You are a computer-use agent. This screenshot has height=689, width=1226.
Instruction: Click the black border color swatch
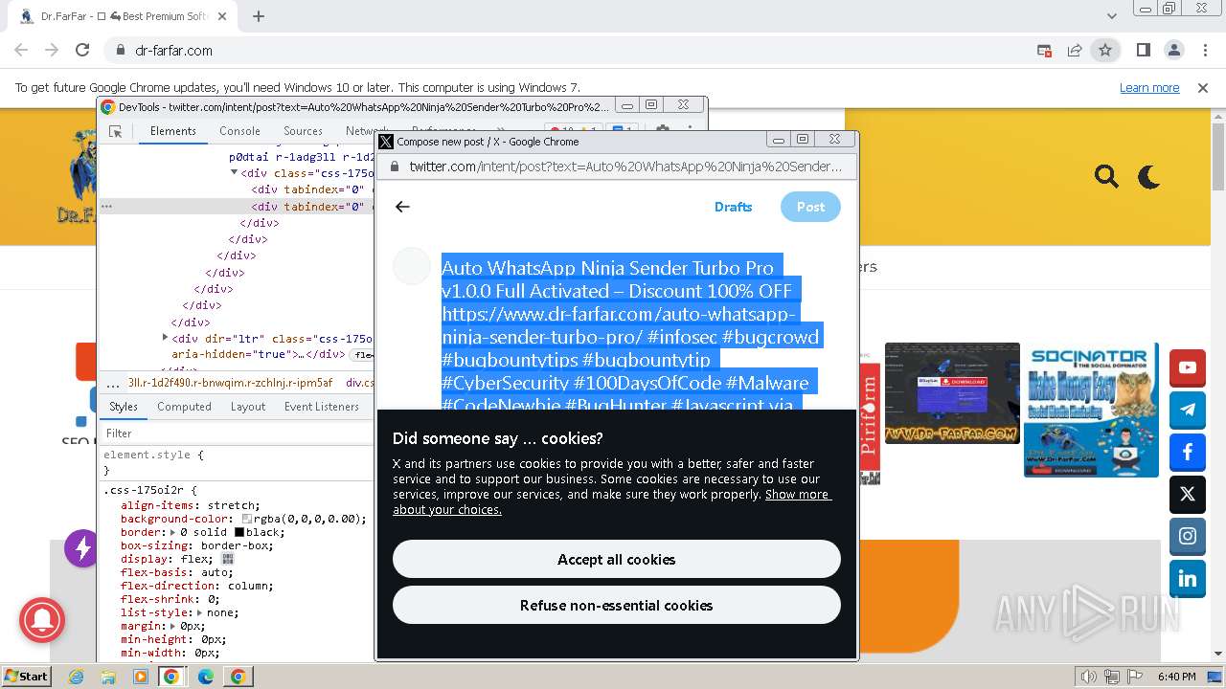tap(239, 532)
